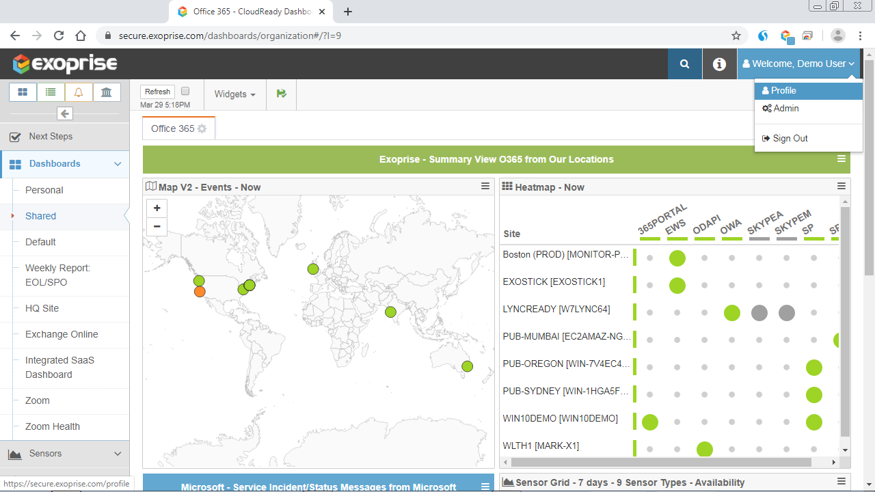This screenshot has height=492, width=875.
Task: Click the Exoprise logo
Action: [x=66, y=64]
